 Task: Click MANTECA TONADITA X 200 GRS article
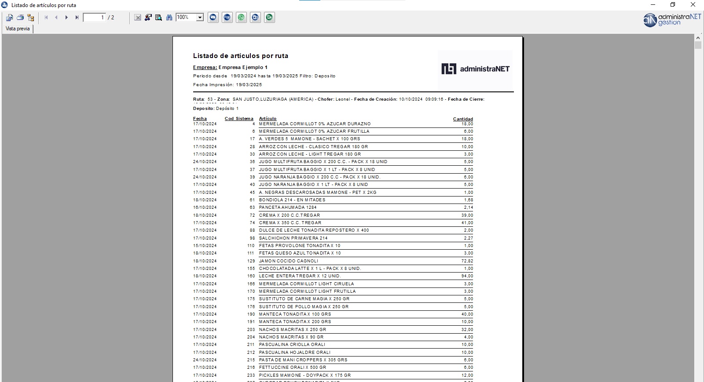[x=295, y=322]
